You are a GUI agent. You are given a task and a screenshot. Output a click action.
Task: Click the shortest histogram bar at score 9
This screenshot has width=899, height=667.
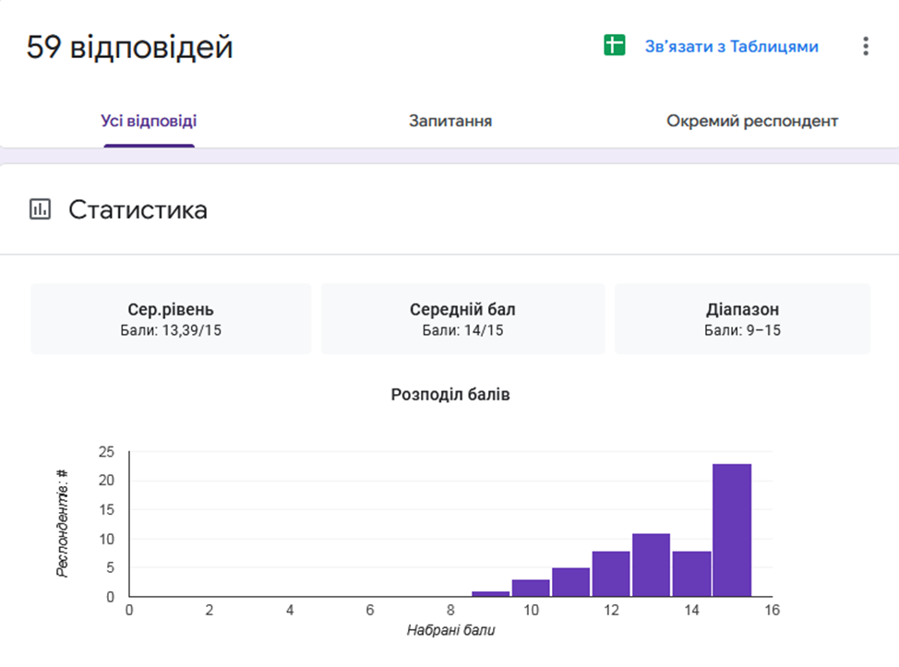[490, 594]
